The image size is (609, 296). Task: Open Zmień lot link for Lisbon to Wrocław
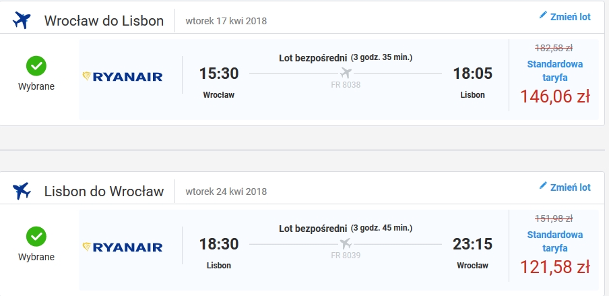pyautogui.click(x=570, y=187)
